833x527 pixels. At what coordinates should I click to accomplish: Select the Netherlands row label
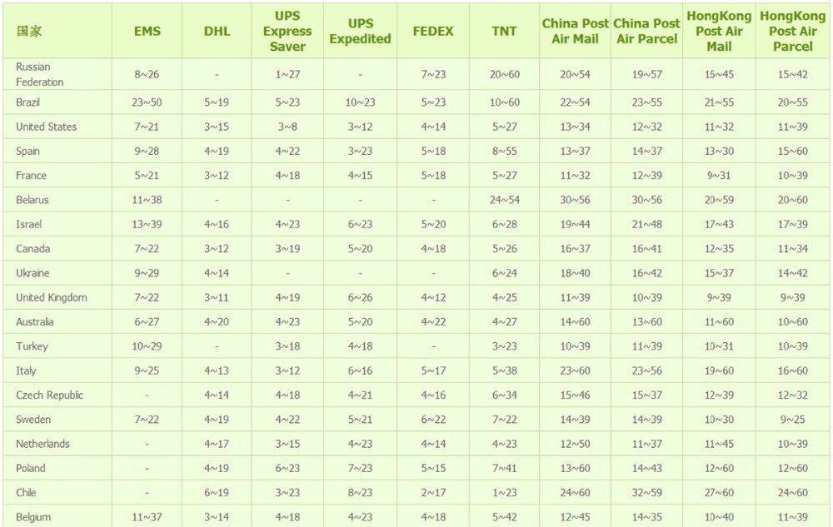(42, 444)
